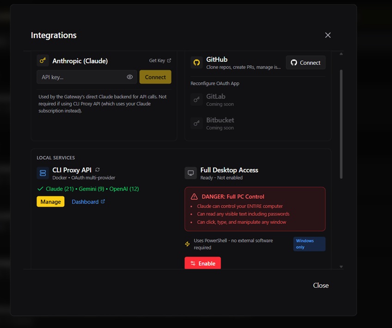Click the lightning bolt beside PowerShell note
Image resolution: width=392 pixels, height=328 pixels.
187,243
